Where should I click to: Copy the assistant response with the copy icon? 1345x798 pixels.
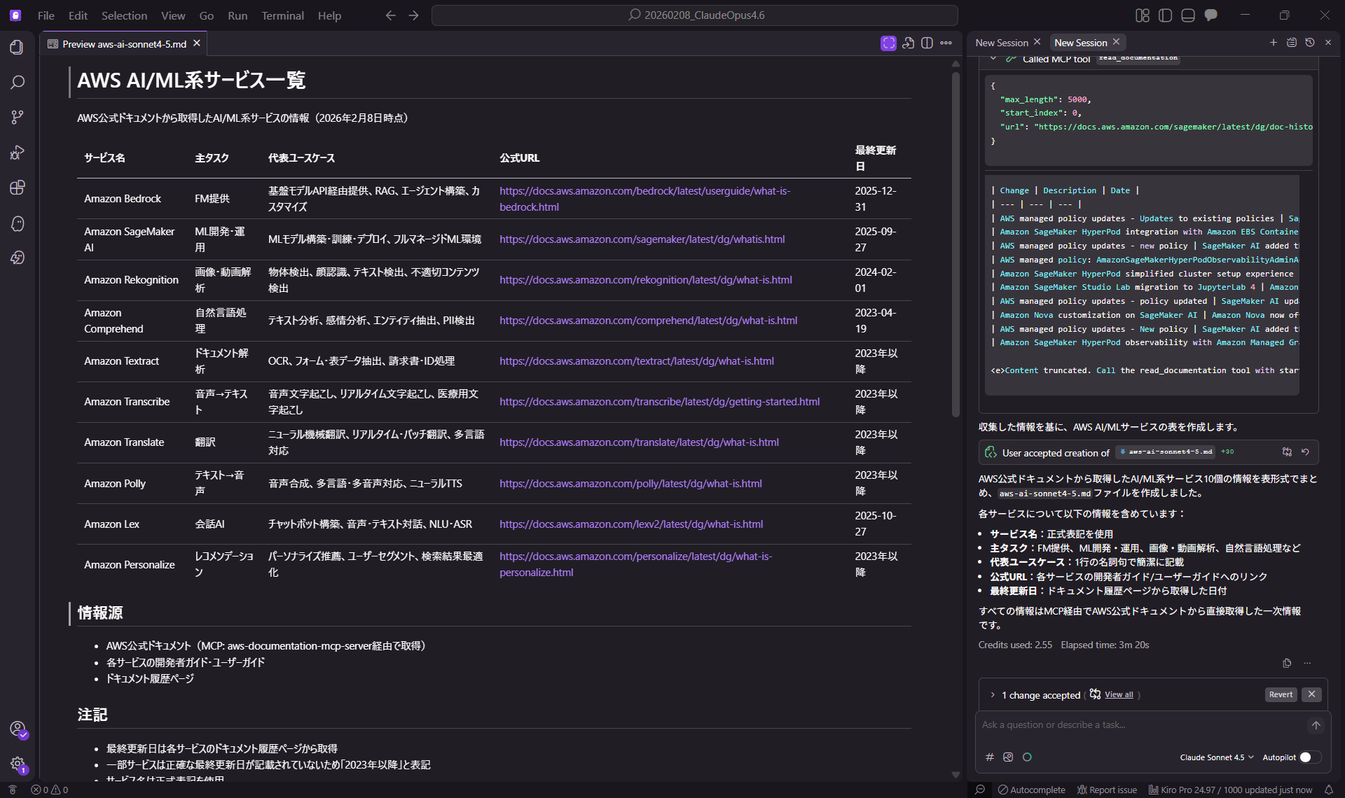(1287, 663)
